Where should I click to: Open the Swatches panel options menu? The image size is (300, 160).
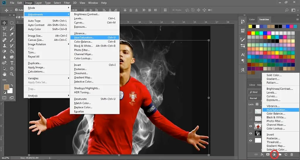point(297,20)
